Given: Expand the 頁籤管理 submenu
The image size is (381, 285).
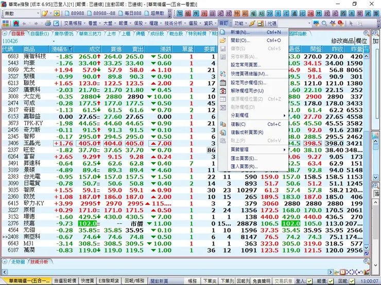Looking at the screenshot, I should (254, 149).
